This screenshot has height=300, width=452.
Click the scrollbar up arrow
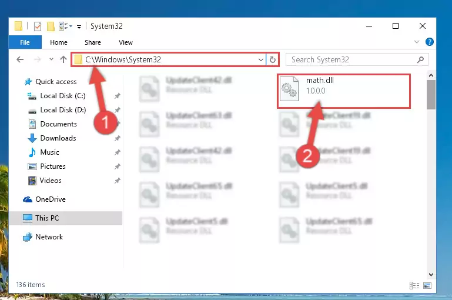click(431, 75)
